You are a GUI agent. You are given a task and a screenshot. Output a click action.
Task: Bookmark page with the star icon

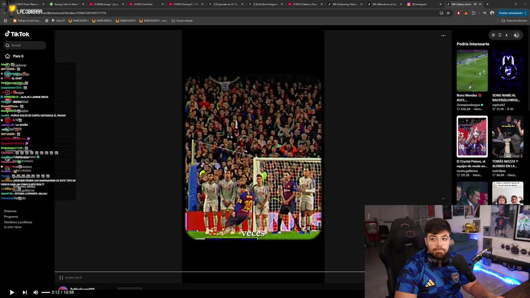448,13
